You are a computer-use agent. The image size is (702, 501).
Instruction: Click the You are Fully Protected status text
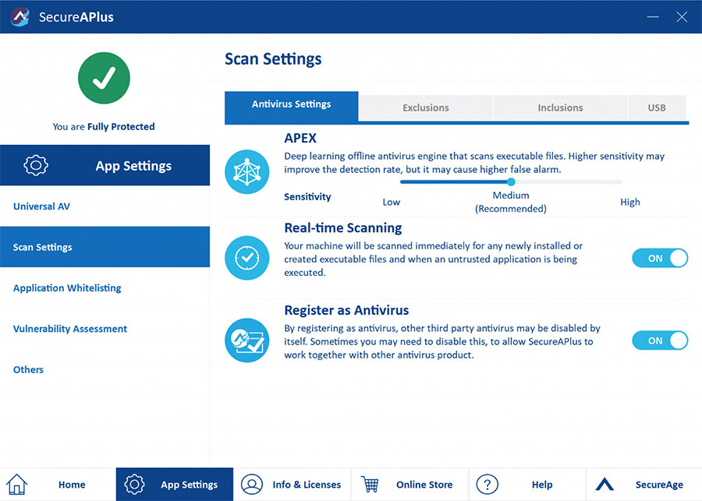pos(104,126)
